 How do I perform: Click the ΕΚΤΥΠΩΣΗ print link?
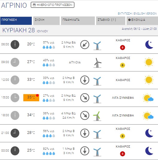125,14
